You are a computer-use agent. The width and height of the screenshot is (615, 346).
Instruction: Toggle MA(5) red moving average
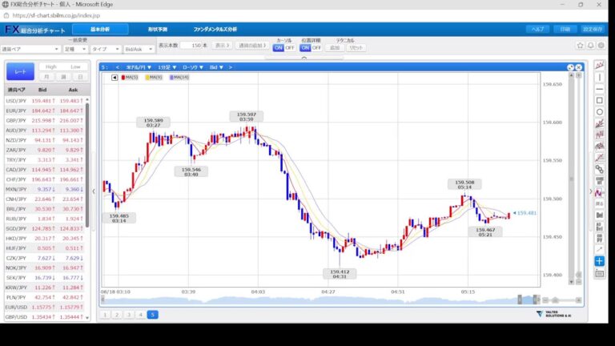click(130, 78)
